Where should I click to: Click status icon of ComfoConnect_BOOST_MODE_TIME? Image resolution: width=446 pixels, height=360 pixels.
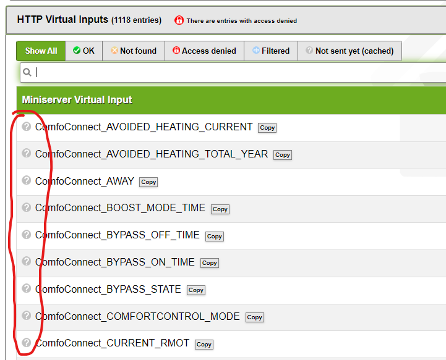27,207
